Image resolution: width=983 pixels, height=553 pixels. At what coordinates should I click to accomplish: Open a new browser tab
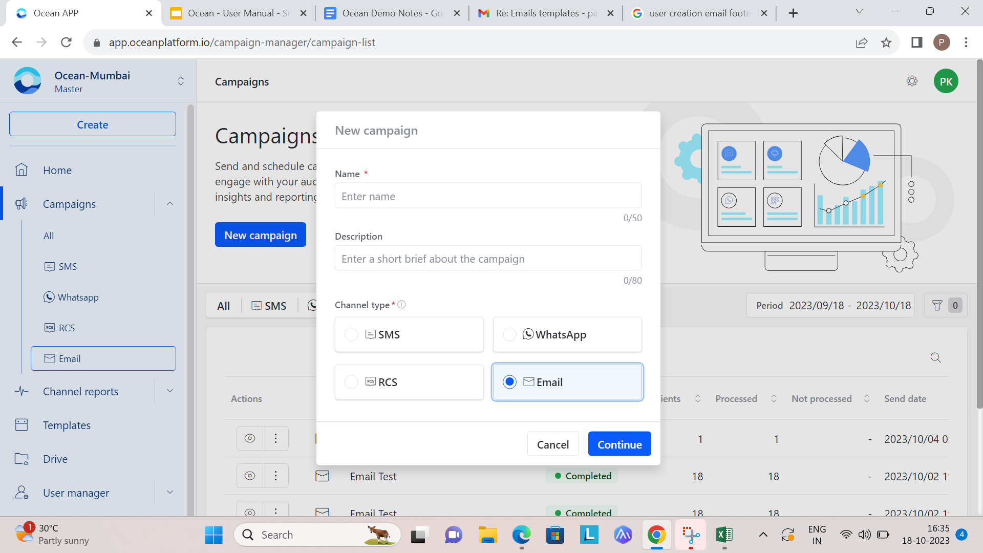point(793,13)
